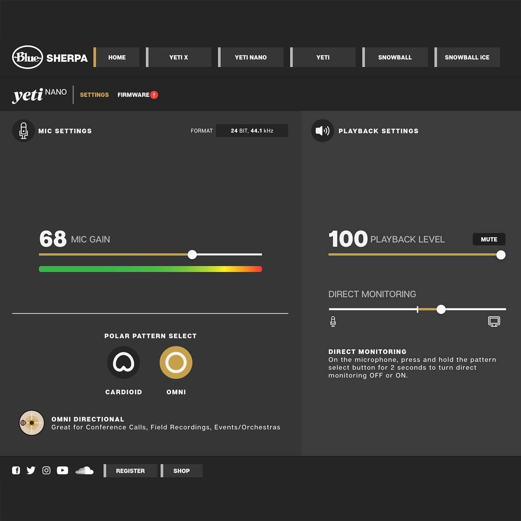Click the SoundCloud cloud icon

pyautogui.click(x=84, y=471)
